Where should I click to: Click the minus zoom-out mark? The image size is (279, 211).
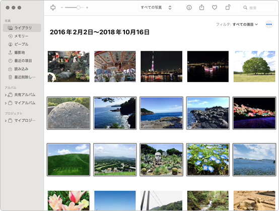tap(62, 8)
